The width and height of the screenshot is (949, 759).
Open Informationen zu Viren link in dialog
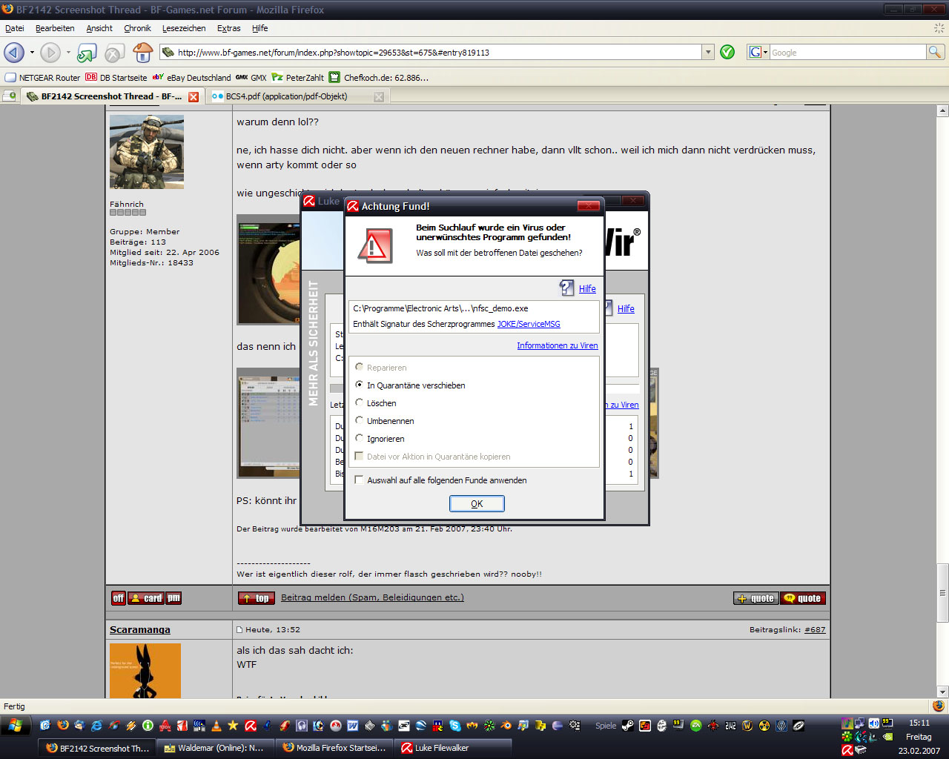coord(557,345)
